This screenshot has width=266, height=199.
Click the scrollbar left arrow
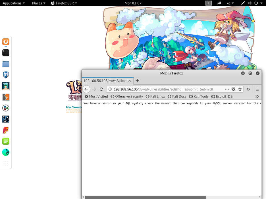(83, 197)
